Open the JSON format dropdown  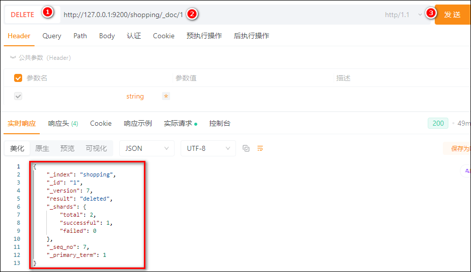(147, 148)
